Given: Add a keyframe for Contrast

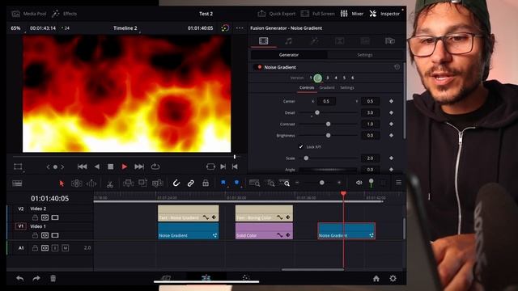Looking at the screenshot, I should tap(391, 124).
